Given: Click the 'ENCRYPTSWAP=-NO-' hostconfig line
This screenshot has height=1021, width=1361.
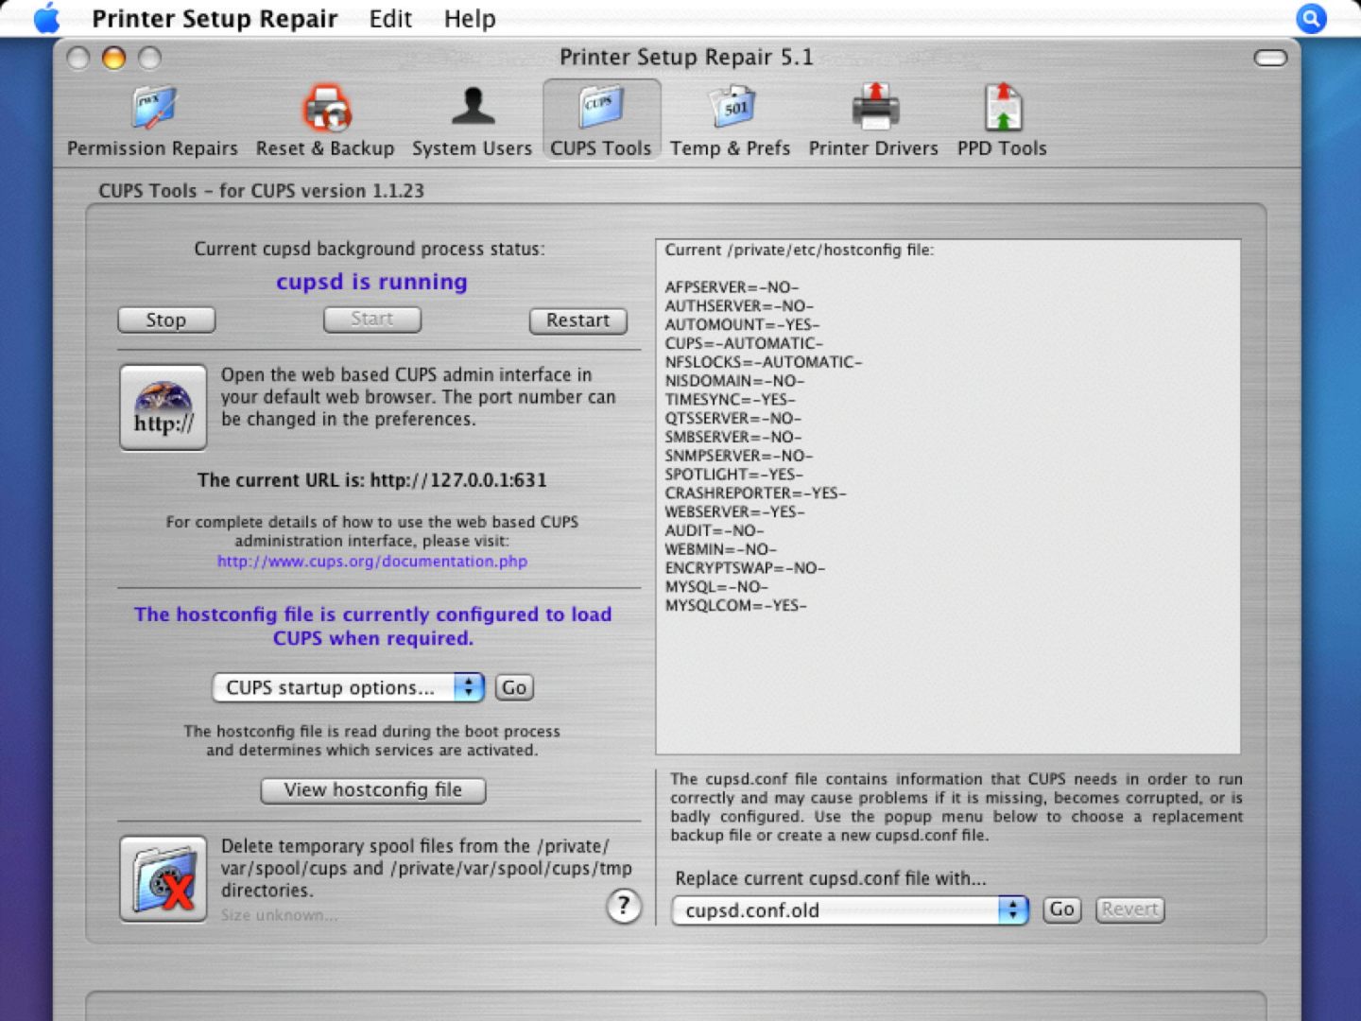Looking at the screenshot, I should 745,568.
